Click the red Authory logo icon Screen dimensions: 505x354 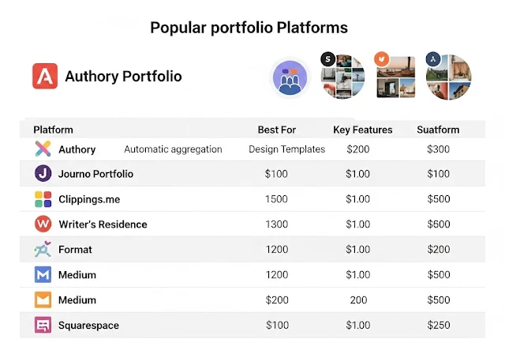coord(45,76)
